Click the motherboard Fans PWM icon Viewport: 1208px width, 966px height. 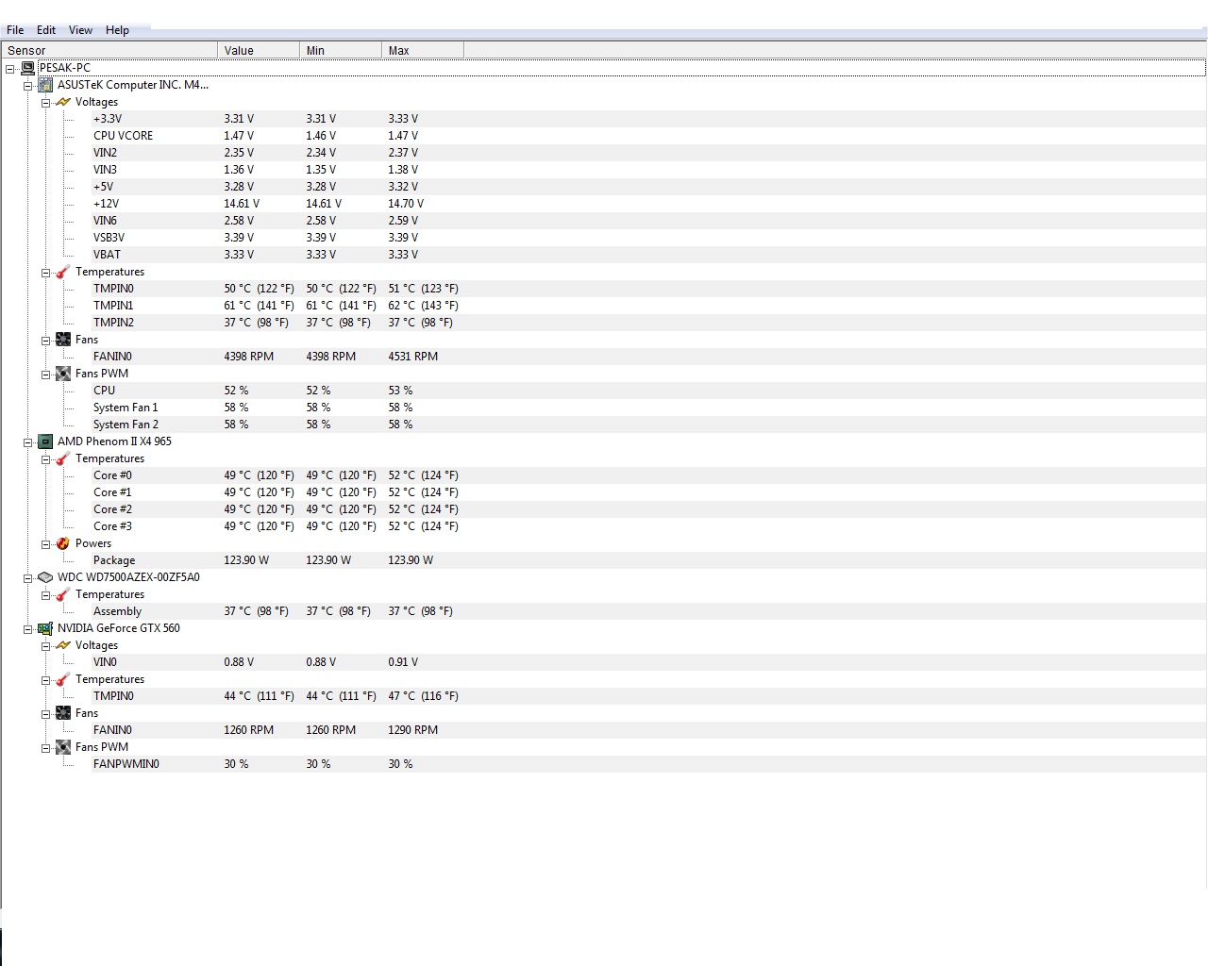63,374
